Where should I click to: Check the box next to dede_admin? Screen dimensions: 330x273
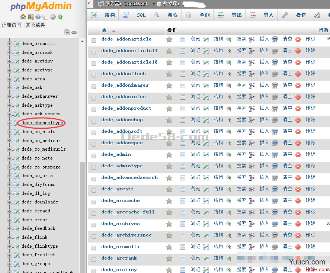tap(94, 155)
